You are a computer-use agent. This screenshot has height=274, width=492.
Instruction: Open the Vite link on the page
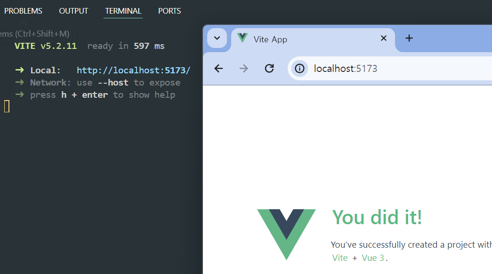(x=340, y=258)
